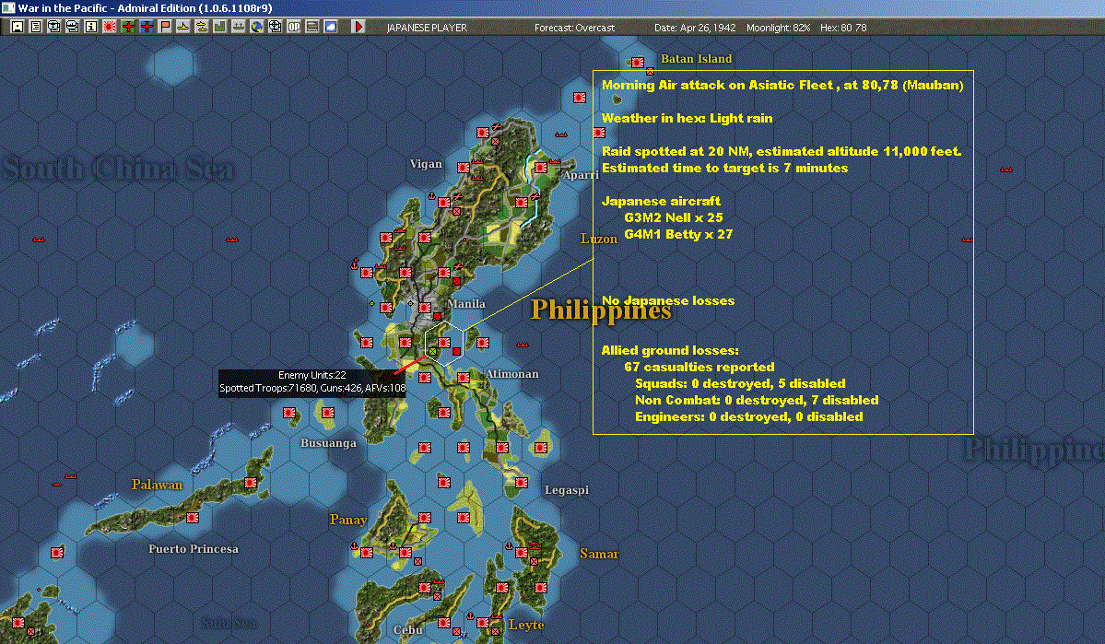Click the red plane on blue icon
The height and width of the screenshot is (644, 1105).
[147, 27]
